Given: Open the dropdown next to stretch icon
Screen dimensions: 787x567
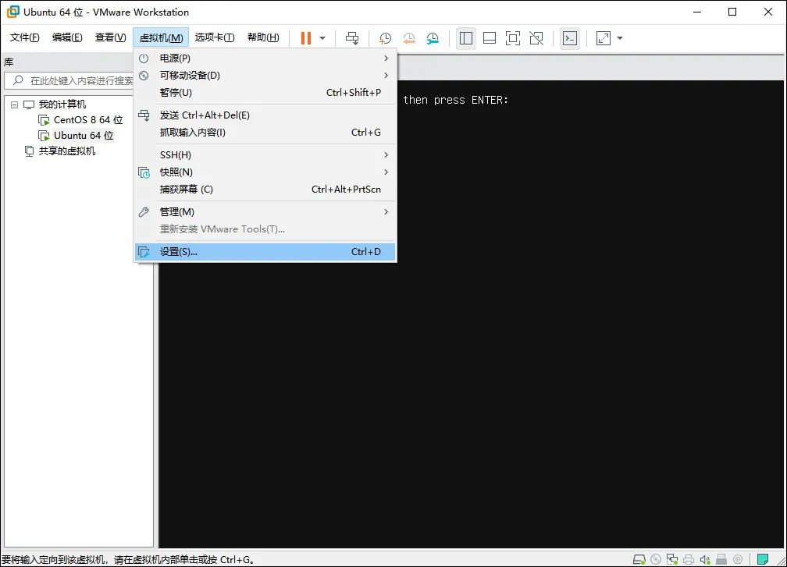Looking at the screenshot, I should click(x=620, y=38).
